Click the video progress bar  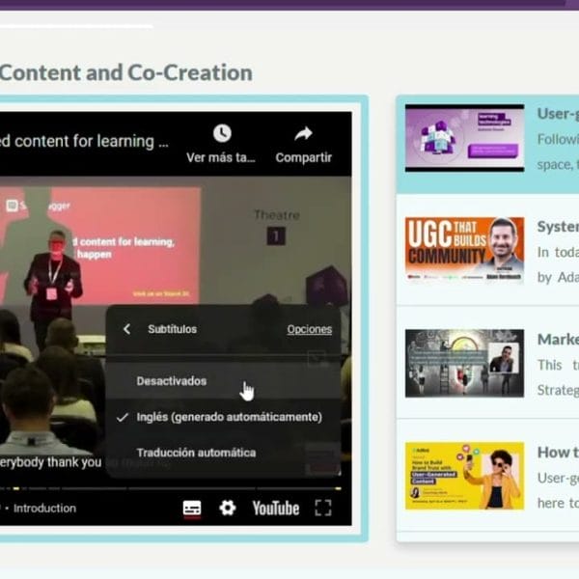pyautogui.click(x=170, y=488)
